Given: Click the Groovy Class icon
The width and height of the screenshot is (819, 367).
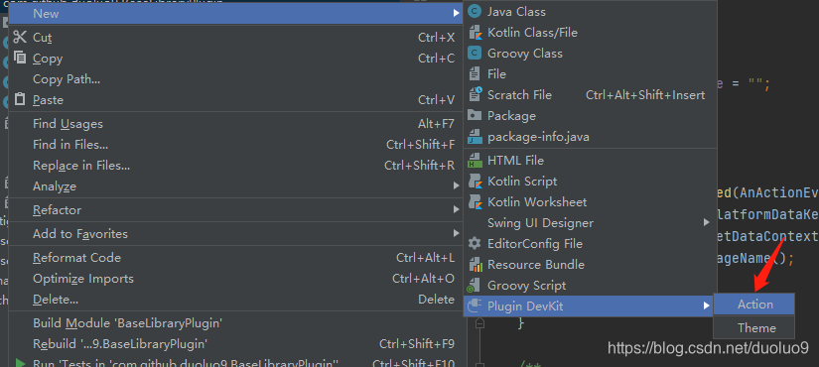Looking at the screenshot, I should pyautogui.click(x=475, y=54).
